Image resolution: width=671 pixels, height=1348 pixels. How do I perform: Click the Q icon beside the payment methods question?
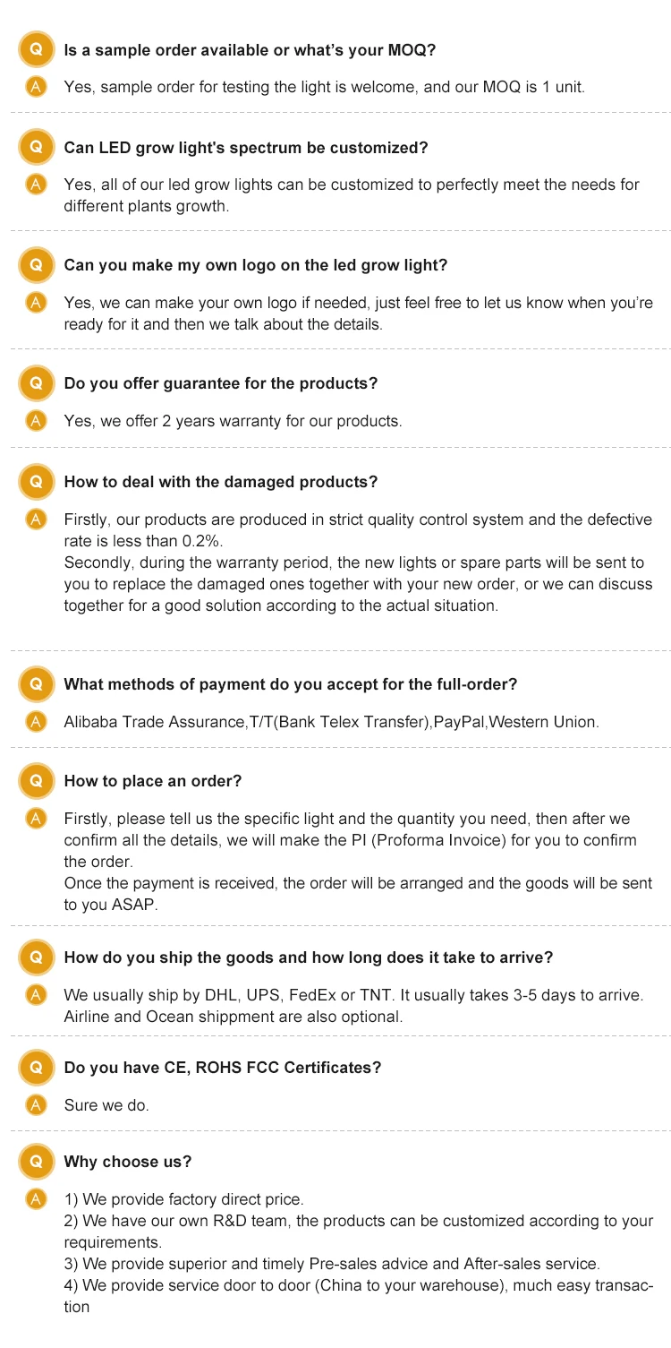pyautogui.click(x=36, y=684)
